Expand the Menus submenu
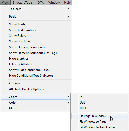Screen dimensions: 129x131 coord(36,108)
